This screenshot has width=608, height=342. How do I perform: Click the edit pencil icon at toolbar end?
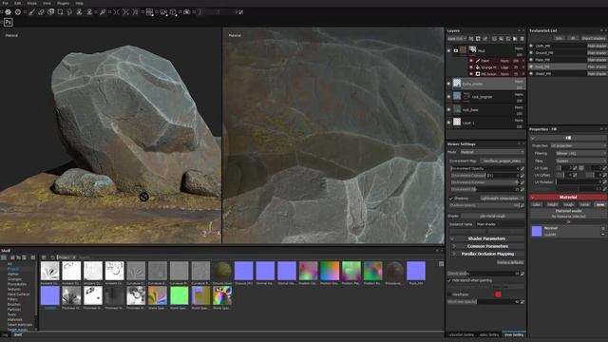(x=240, y=12)
